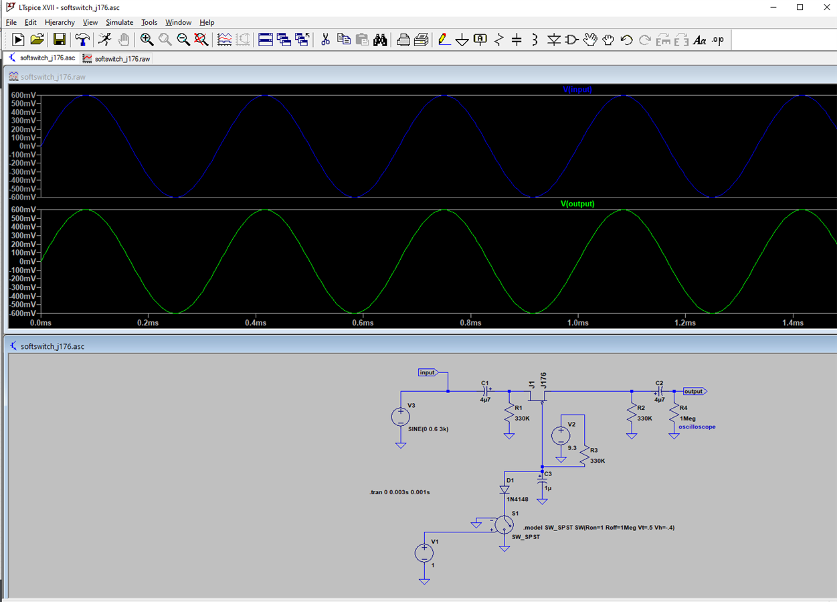Open the Simulate menu
Viewport: 837px width, 602px height.
pyautogui.click(x=119, y=22)
